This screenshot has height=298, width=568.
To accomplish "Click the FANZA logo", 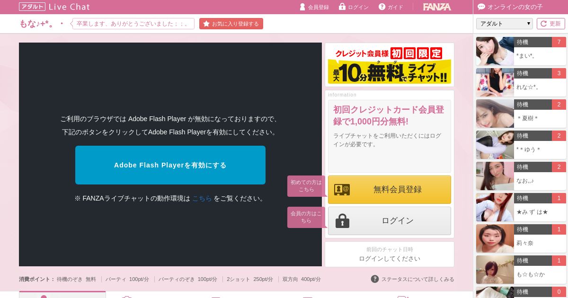I will point(436,7).
